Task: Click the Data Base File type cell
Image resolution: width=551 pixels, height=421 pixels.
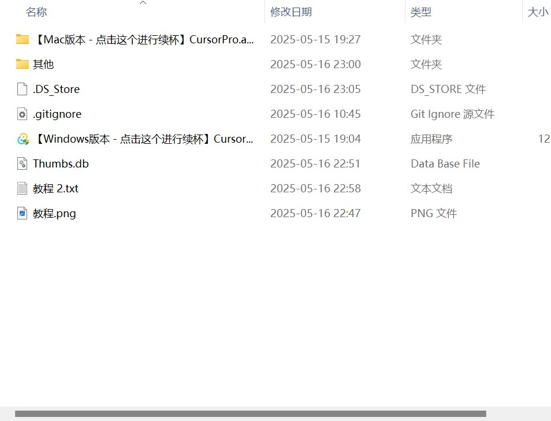Action: [445, 164]
